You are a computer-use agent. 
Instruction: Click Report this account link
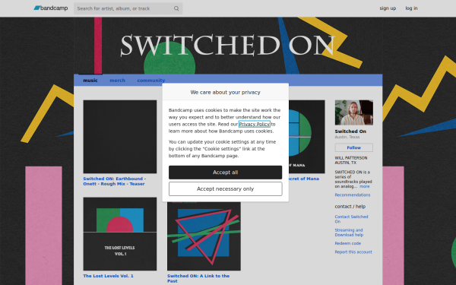tap(353, 252)
